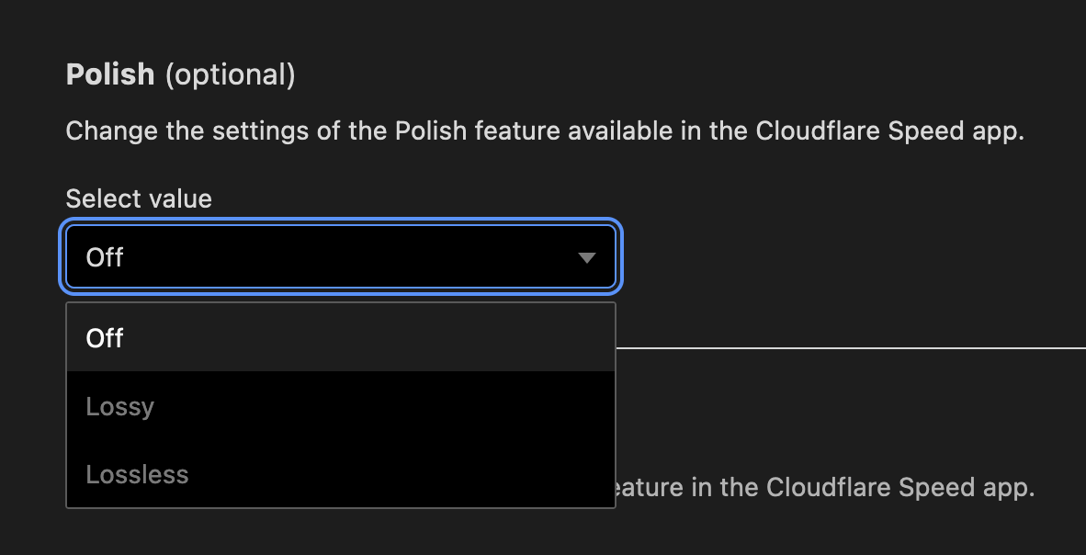
Task: Click the Select value label
Action: pos(138,198)
